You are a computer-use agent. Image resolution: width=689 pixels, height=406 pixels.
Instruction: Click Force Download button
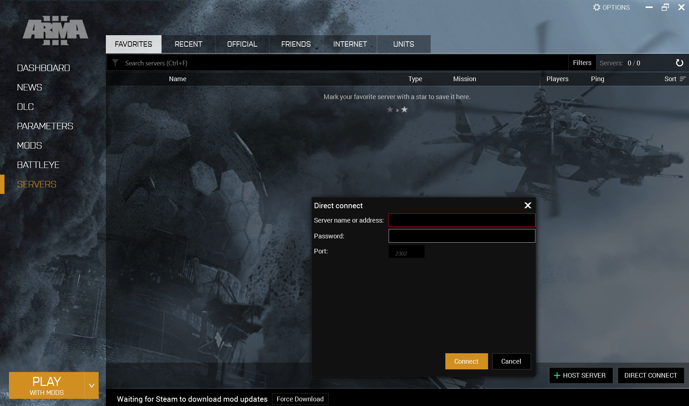tap(300, 399)
